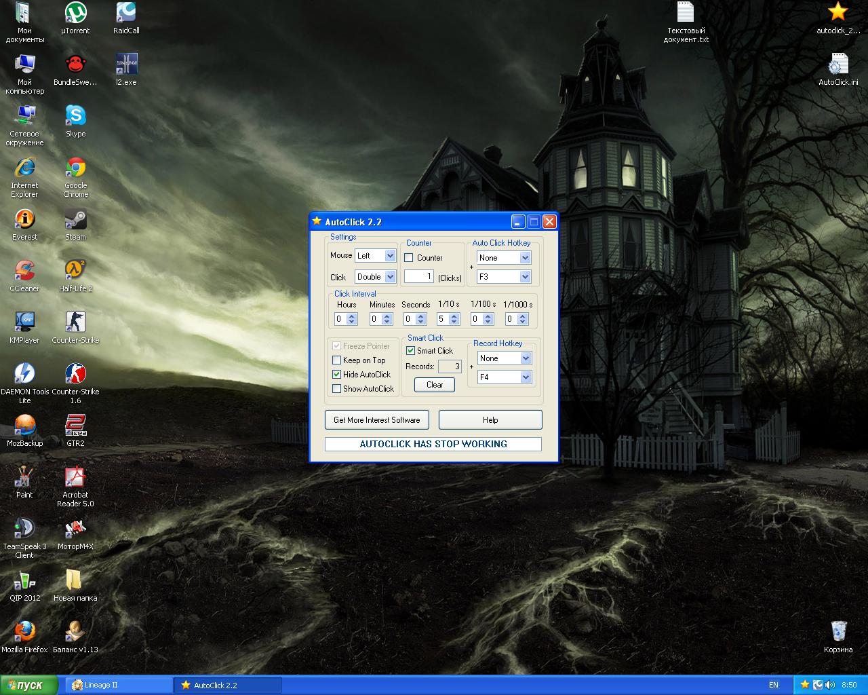Enable the Counter checkbox

point(409,258)
